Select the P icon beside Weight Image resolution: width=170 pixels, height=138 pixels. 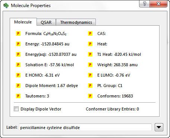[90, 65]
